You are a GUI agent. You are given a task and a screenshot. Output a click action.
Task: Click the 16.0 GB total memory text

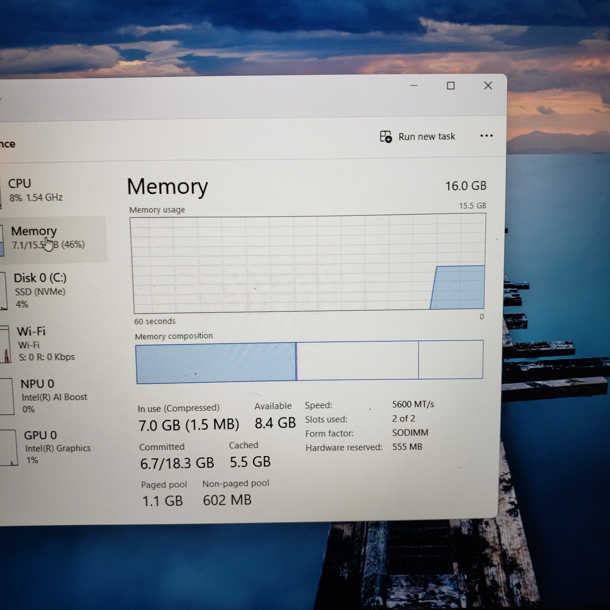tap(466, 186)
